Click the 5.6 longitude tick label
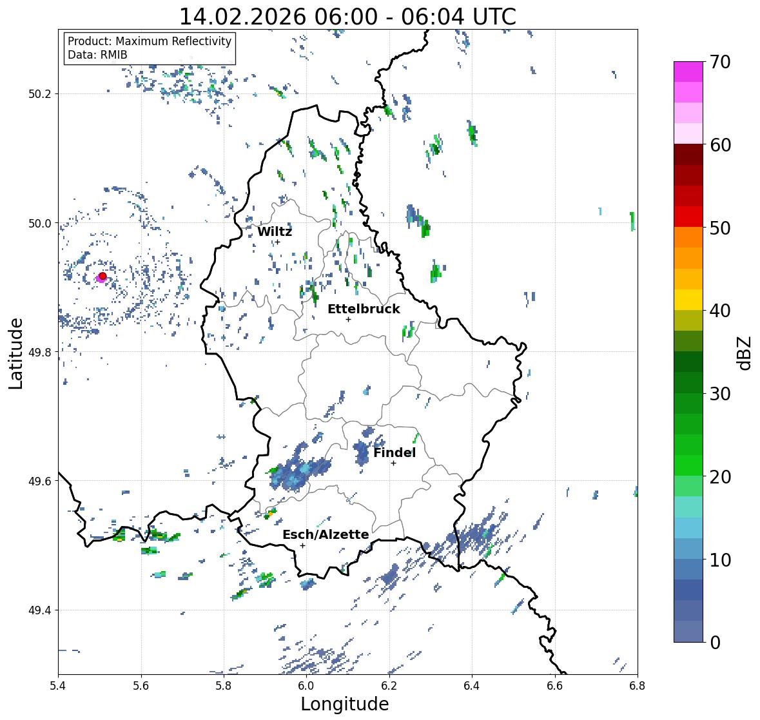Screen dimensions: 760x720 pyautogui.click(x=141, y=686)
